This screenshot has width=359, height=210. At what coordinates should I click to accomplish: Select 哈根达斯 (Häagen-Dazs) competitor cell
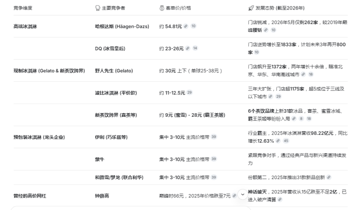(122, 26)
